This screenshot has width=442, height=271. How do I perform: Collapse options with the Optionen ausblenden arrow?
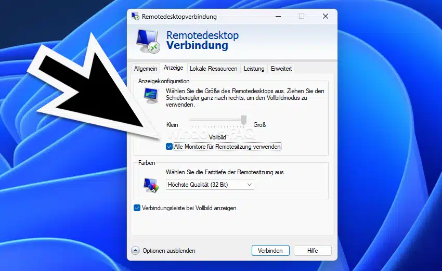tap(135, 251)
